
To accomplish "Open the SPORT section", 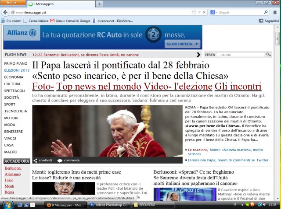I will pyautogui.click(x=10, y=104).
